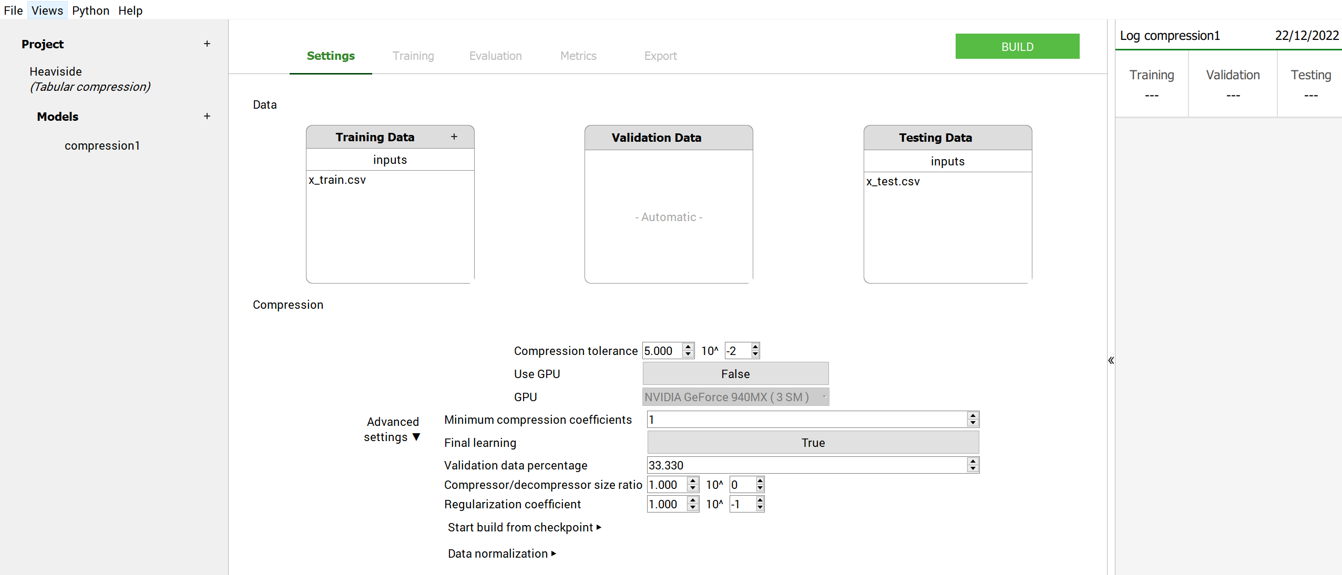The image size is (1342, 575).
Task: Increase Compression tolerance exponent
Action: [755, 347]
